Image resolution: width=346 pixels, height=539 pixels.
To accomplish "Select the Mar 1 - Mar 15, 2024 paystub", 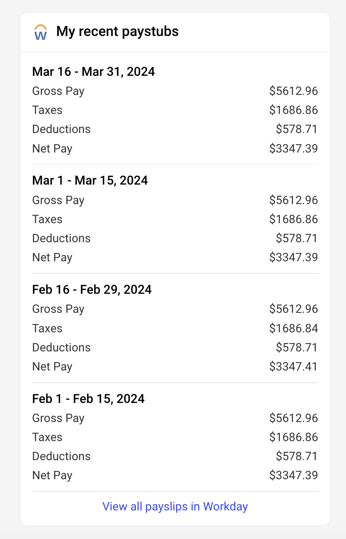I will click(x=90, y=180).
